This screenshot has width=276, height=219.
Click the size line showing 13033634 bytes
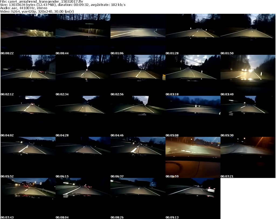(63, 5)
